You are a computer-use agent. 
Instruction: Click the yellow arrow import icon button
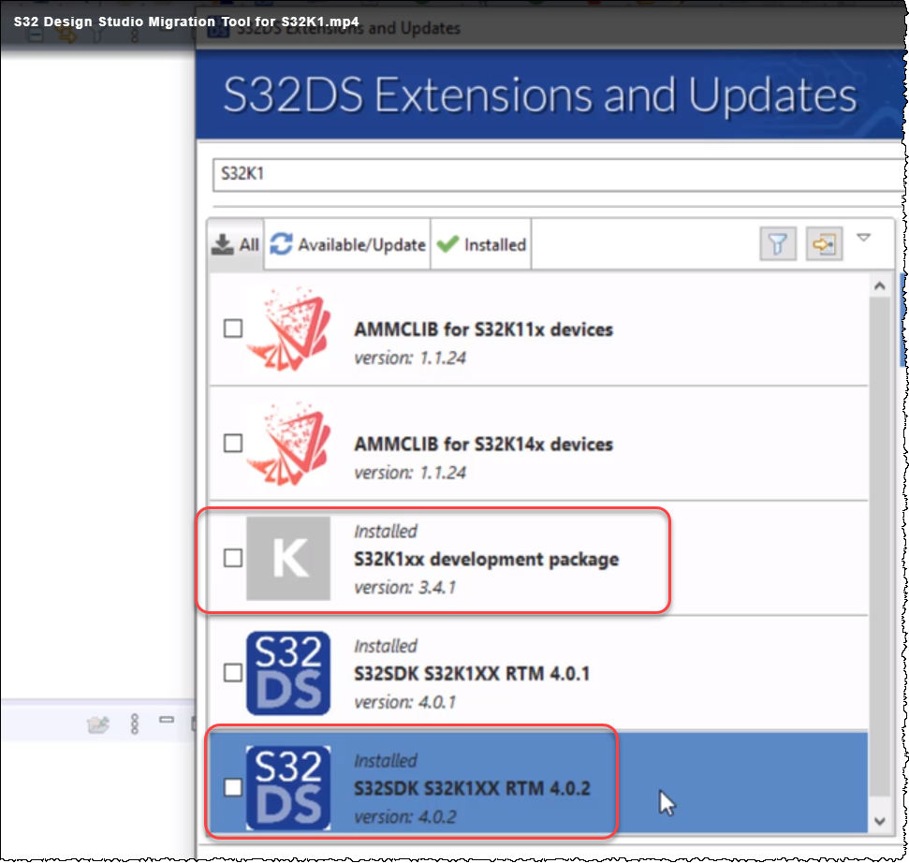coord(824,244)
